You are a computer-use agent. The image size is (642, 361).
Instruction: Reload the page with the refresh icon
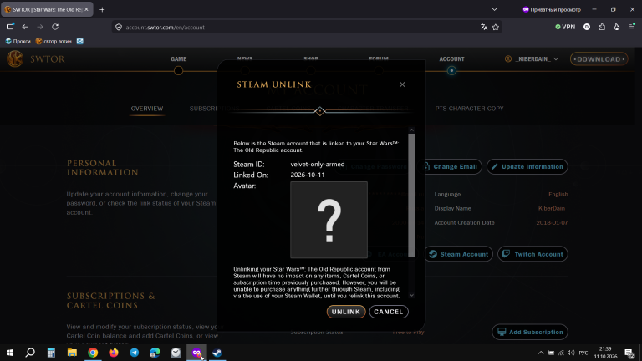55,27
